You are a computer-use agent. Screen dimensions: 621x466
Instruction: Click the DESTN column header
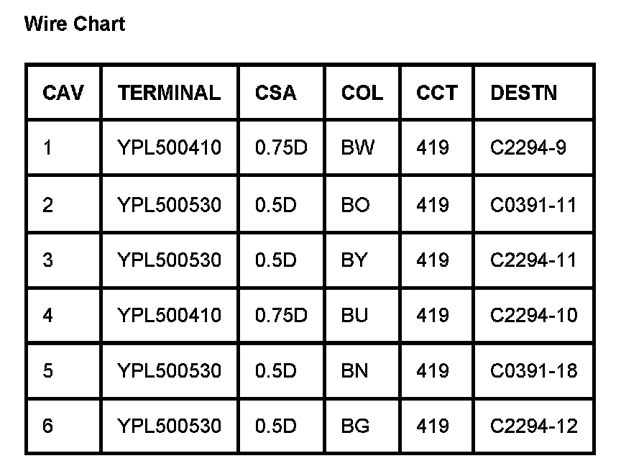[x=523, y=93]
